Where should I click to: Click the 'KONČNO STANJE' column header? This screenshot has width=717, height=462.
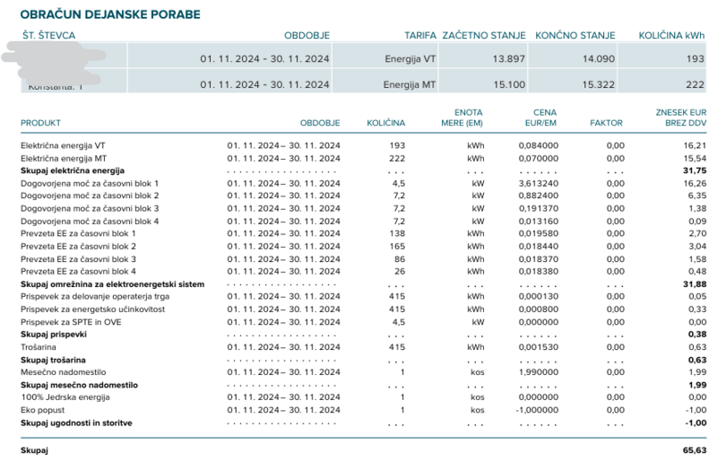[575, 36]
